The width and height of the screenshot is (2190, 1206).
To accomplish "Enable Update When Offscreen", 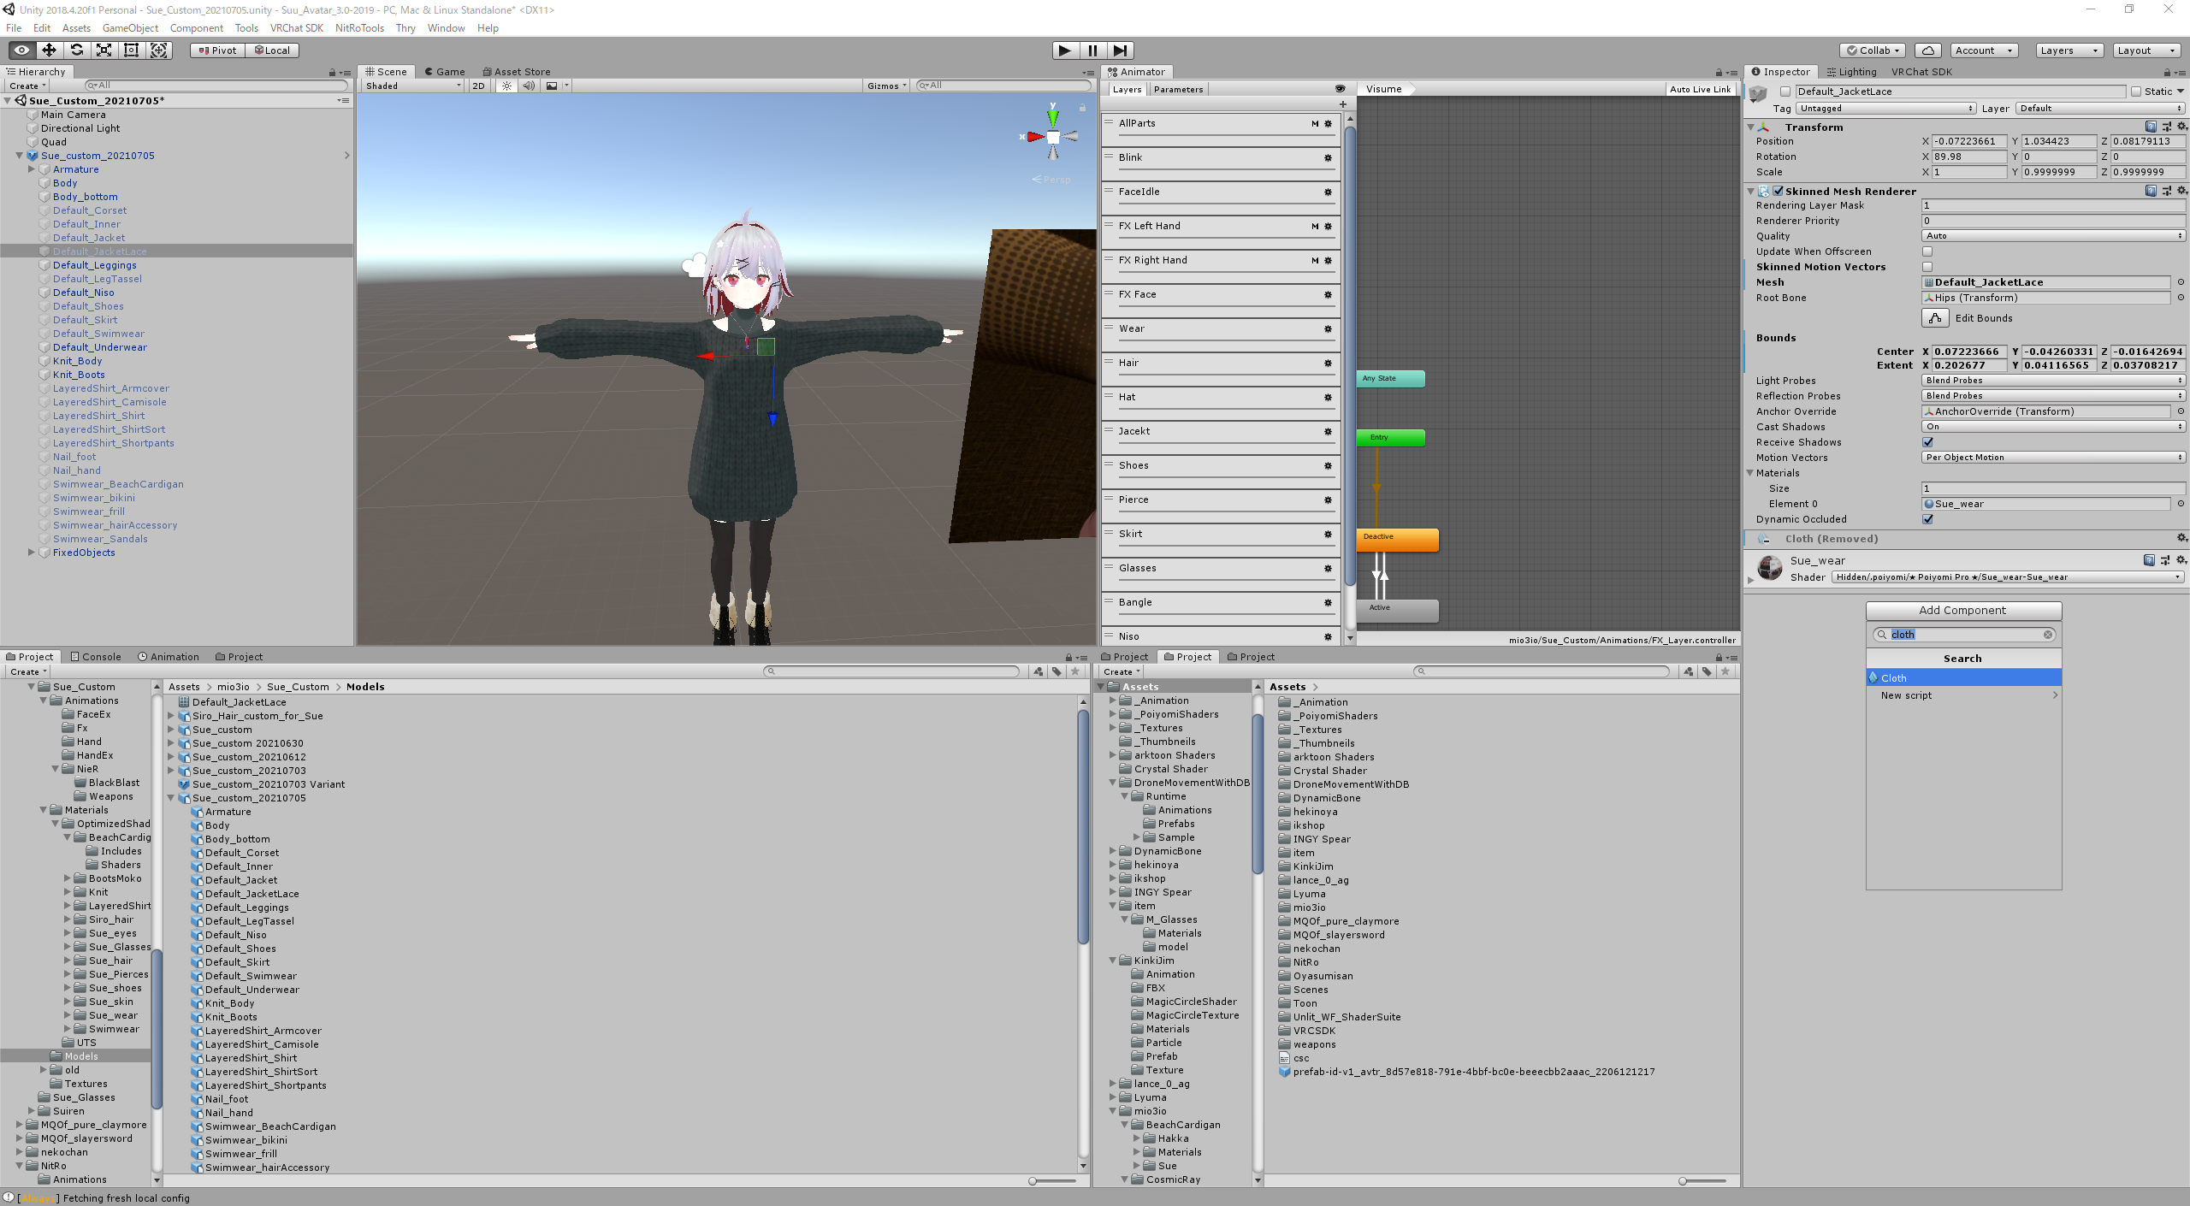I will click(1927, 251).
